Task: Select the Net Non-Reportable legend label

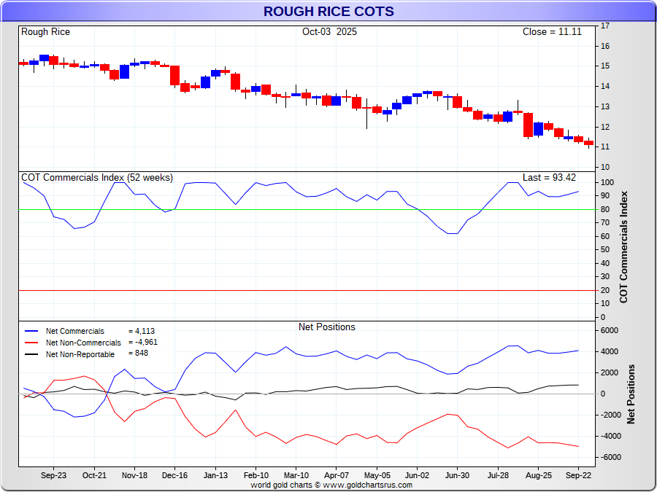Action: click(80, 354)
